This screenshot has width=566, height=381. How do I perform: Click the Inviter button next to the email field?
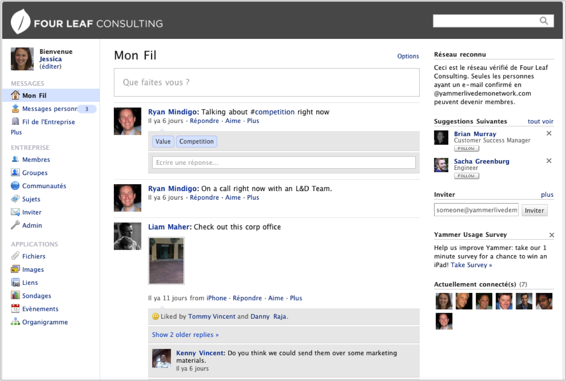pos(535,211)
